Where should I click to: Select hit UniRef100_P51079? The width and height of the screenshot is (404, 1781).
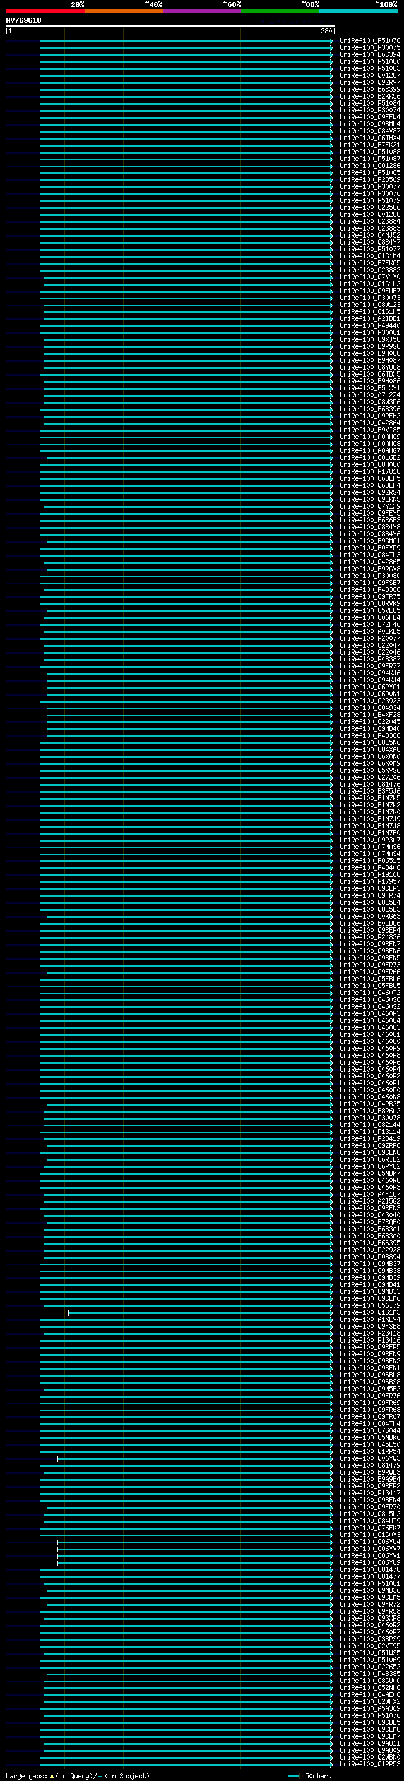(369, 200)
